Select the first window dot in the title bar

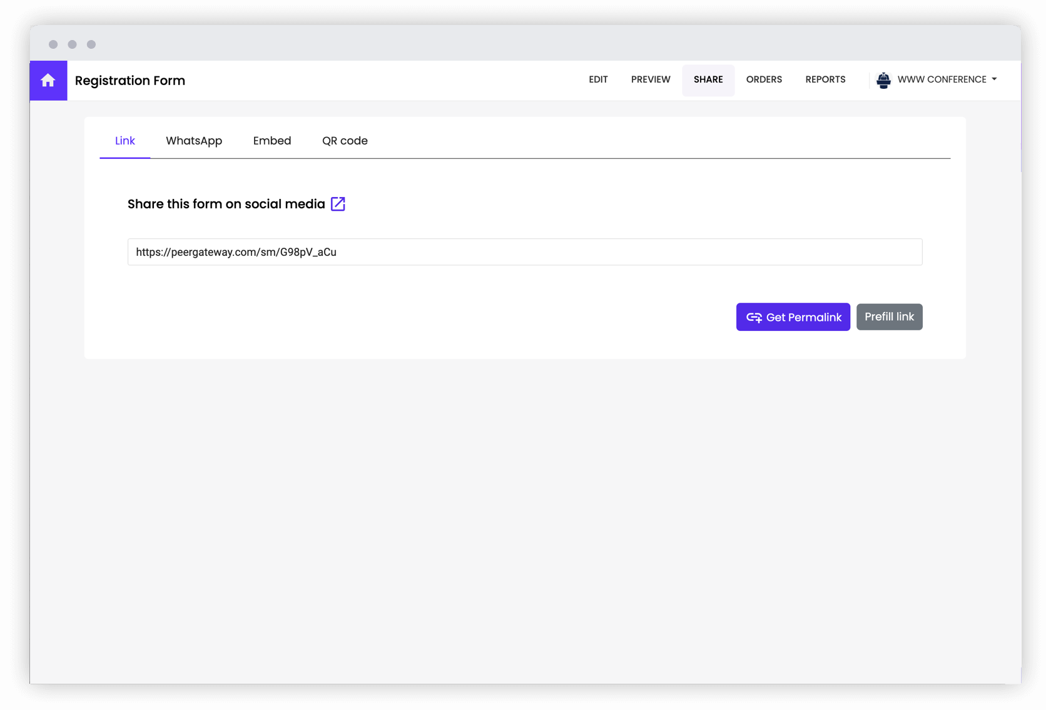[53, 44]
